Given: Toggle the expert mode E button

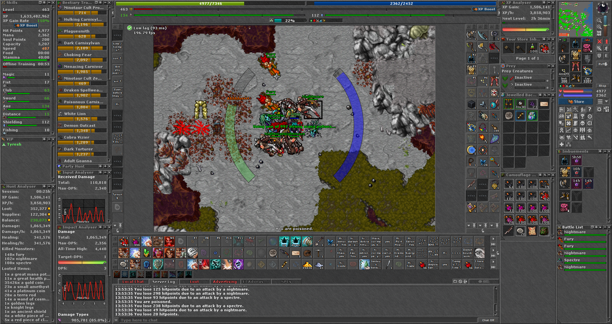Looking at the screenshot, I should tap(606, 56).
